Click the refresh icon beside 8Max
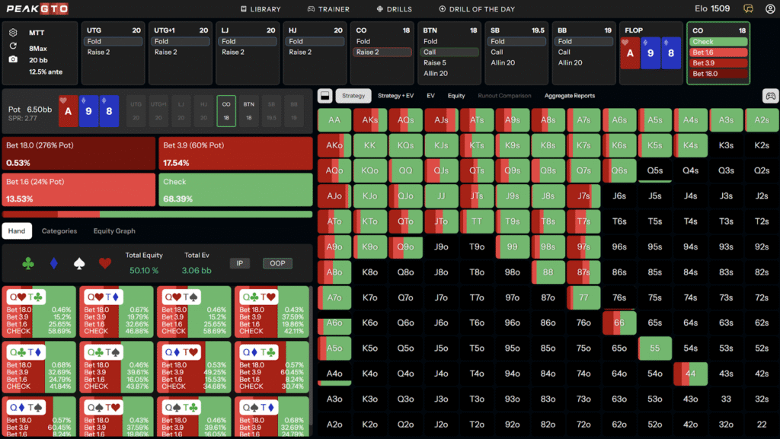The image size is (780, 439). (x=13, y=46)
